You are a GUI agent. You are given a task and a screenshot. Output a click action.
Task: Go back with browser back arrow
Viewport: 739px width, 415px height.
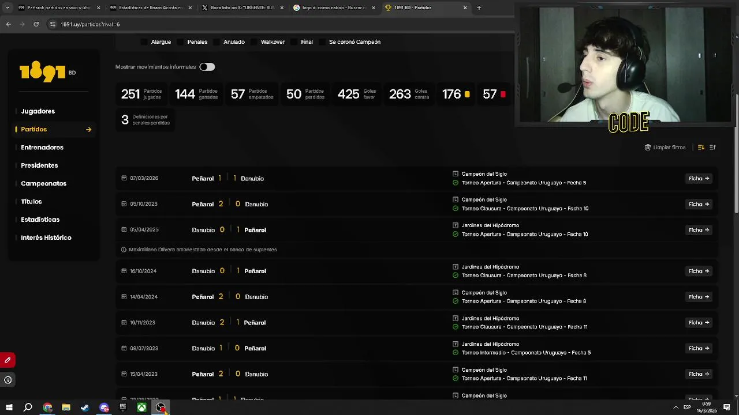click(x=8, y=24)
